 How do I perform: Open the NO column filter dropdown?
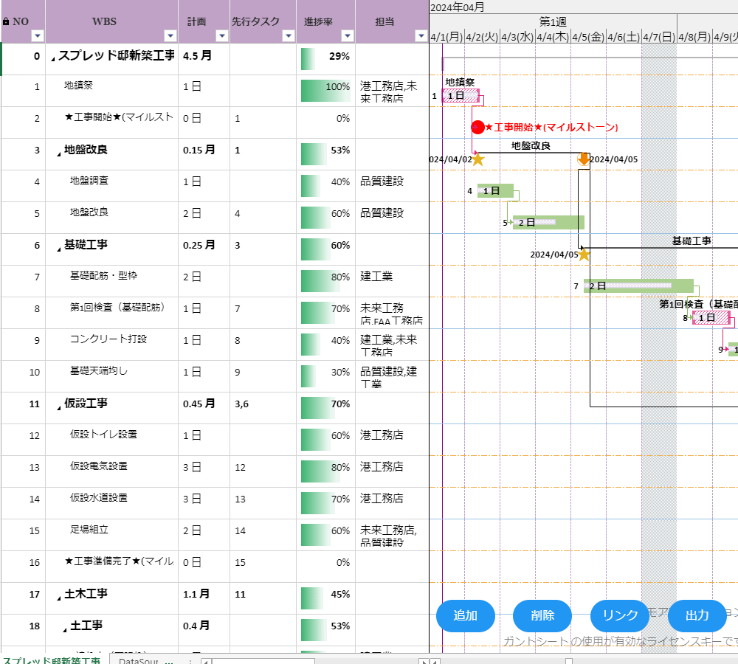click(37, 35)
